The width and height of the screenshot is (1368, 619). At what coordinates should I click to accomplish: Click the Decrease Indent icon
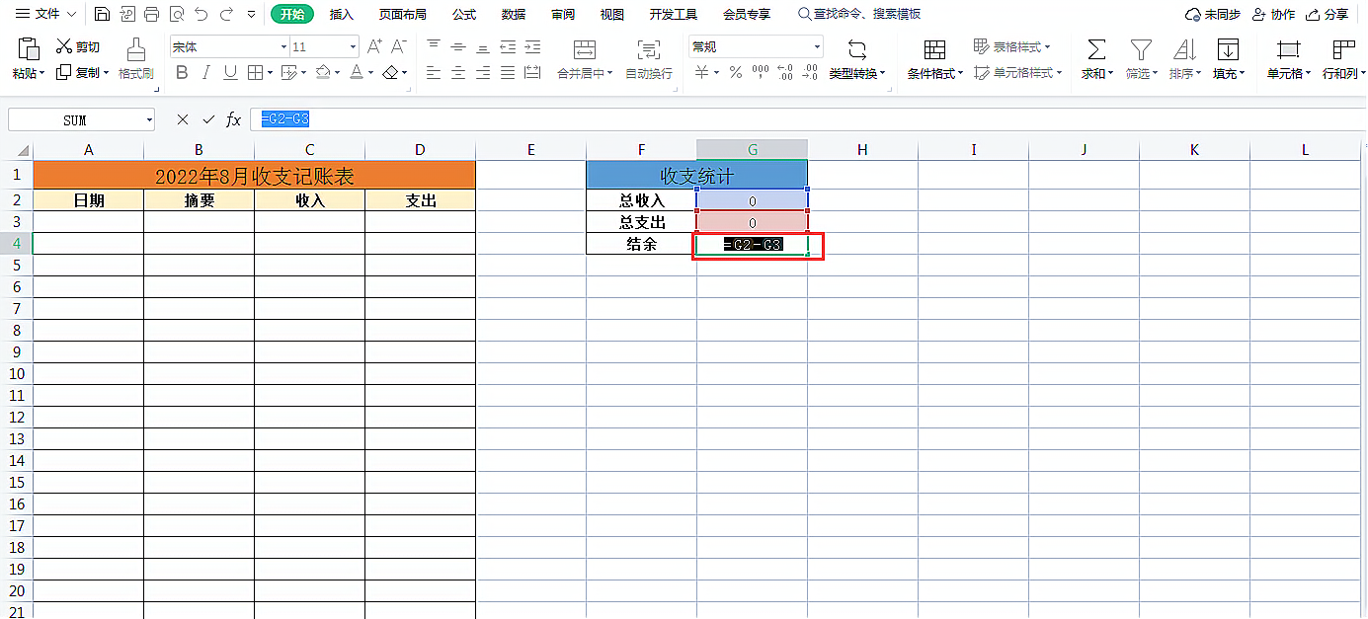coord(508,46)
